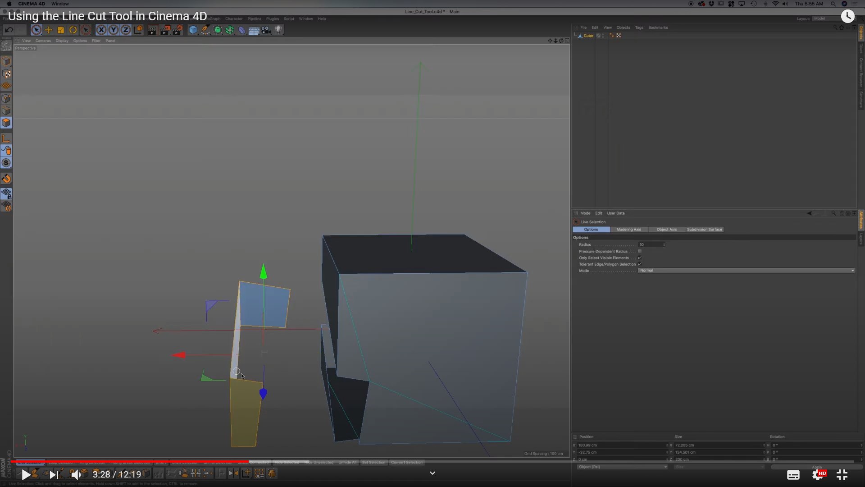This screenshot has width=865, height=487.
Task: Toggle video subtitles button
Action: (x=793, y=475)
